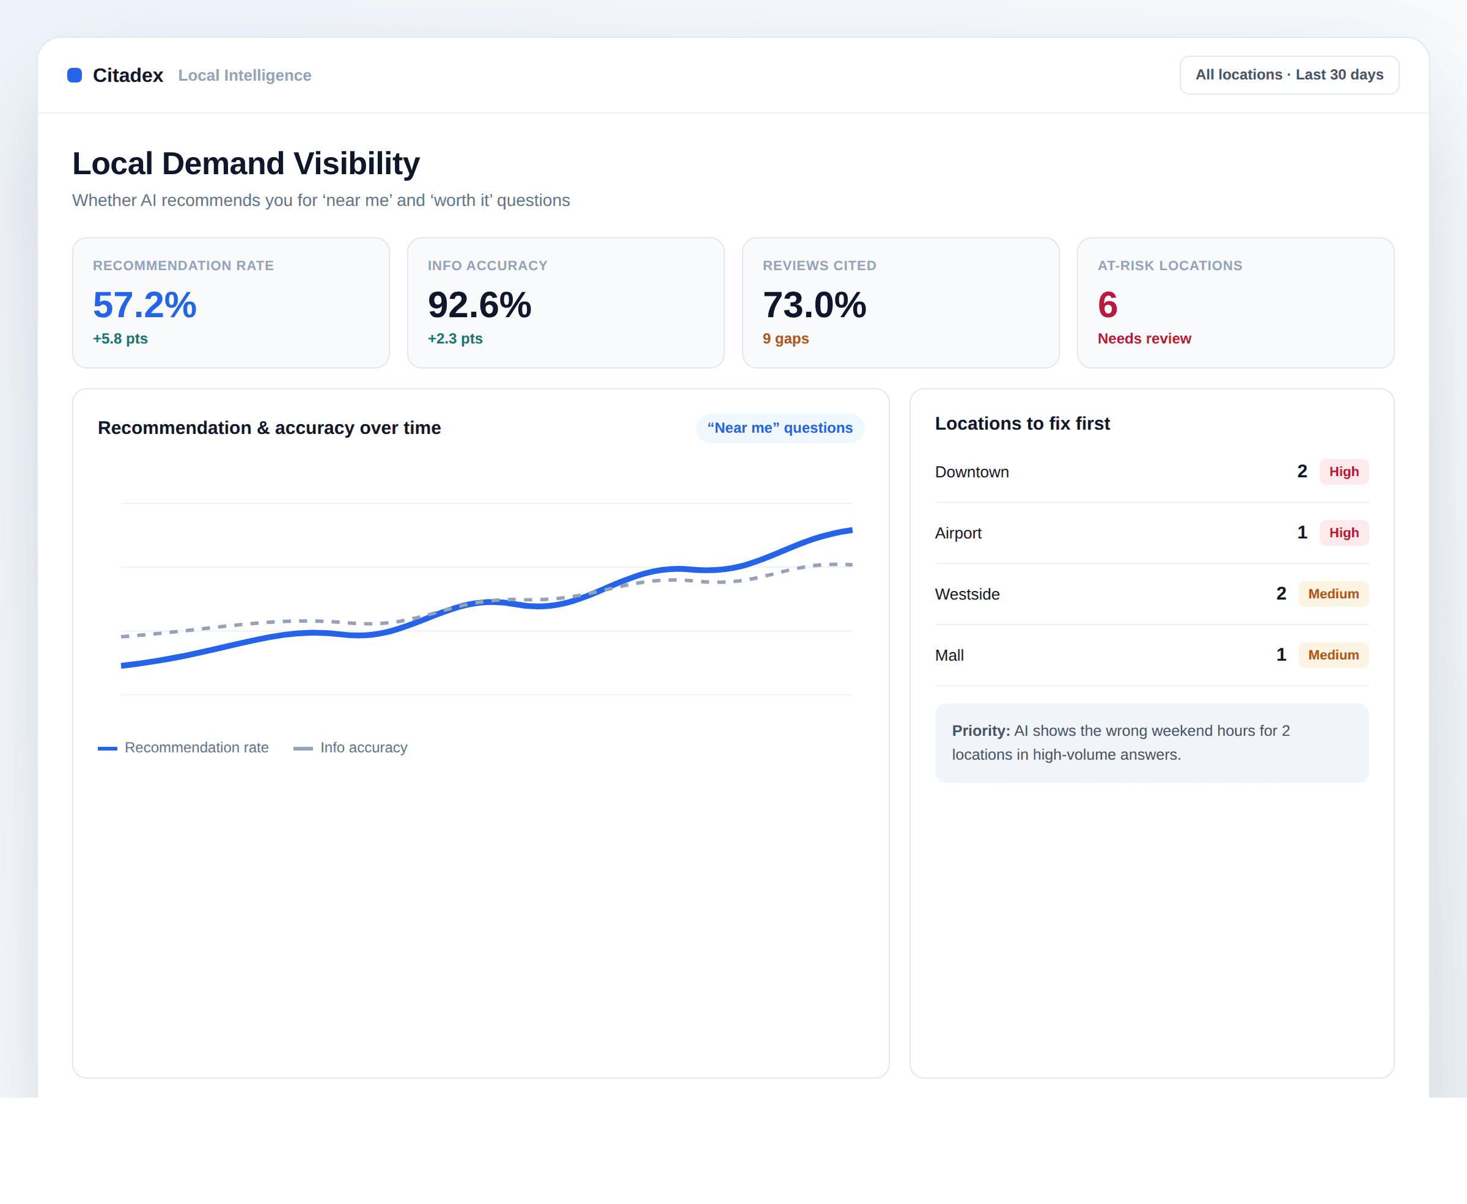Click the blue Citadex logo square

[74, 75]
